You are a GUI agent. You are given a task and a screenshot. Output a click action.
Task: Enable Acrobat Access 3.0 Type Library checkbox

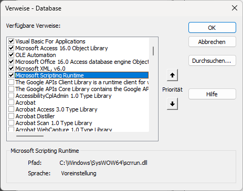[x=12, y=109]
